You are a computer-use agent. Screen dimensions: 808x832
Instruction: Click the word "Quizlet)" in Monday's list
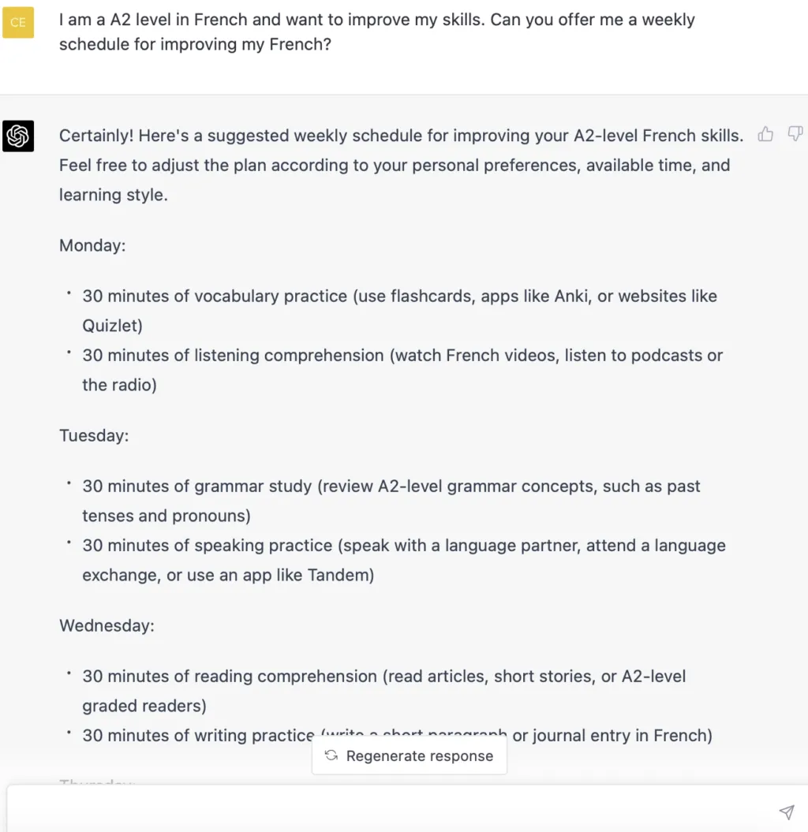pyautogui.click(x=113, y=325)
